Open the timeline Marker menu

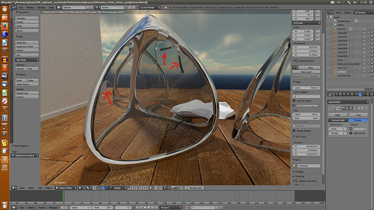click(31, 207)
